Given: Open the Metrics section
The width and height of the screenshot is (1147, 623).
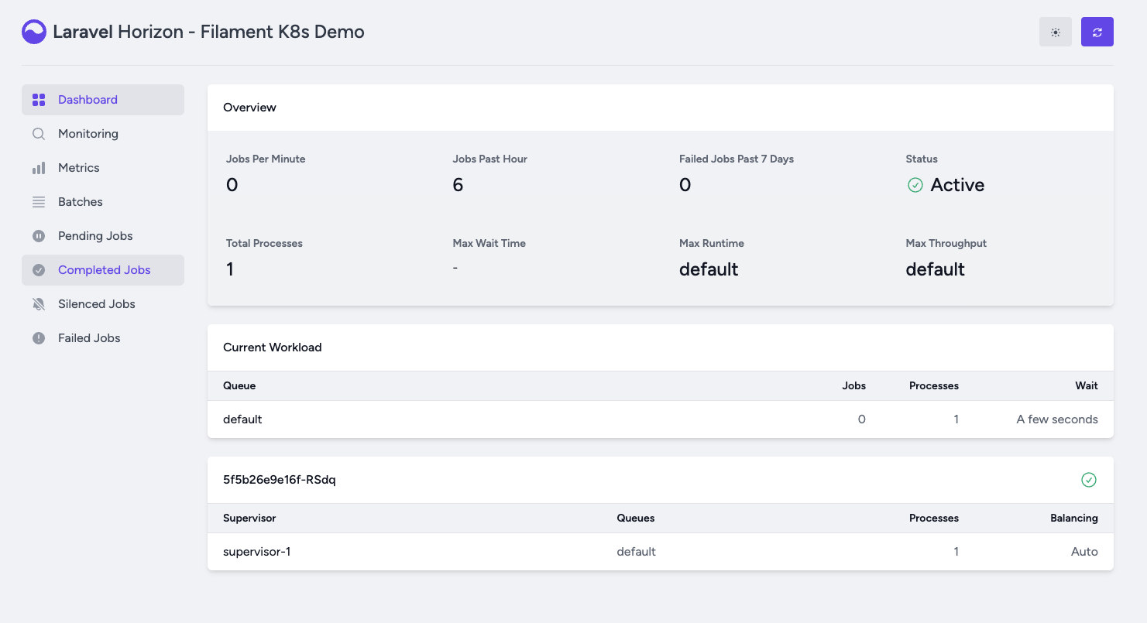Looking at the screenshot, I should click(103, 168).
